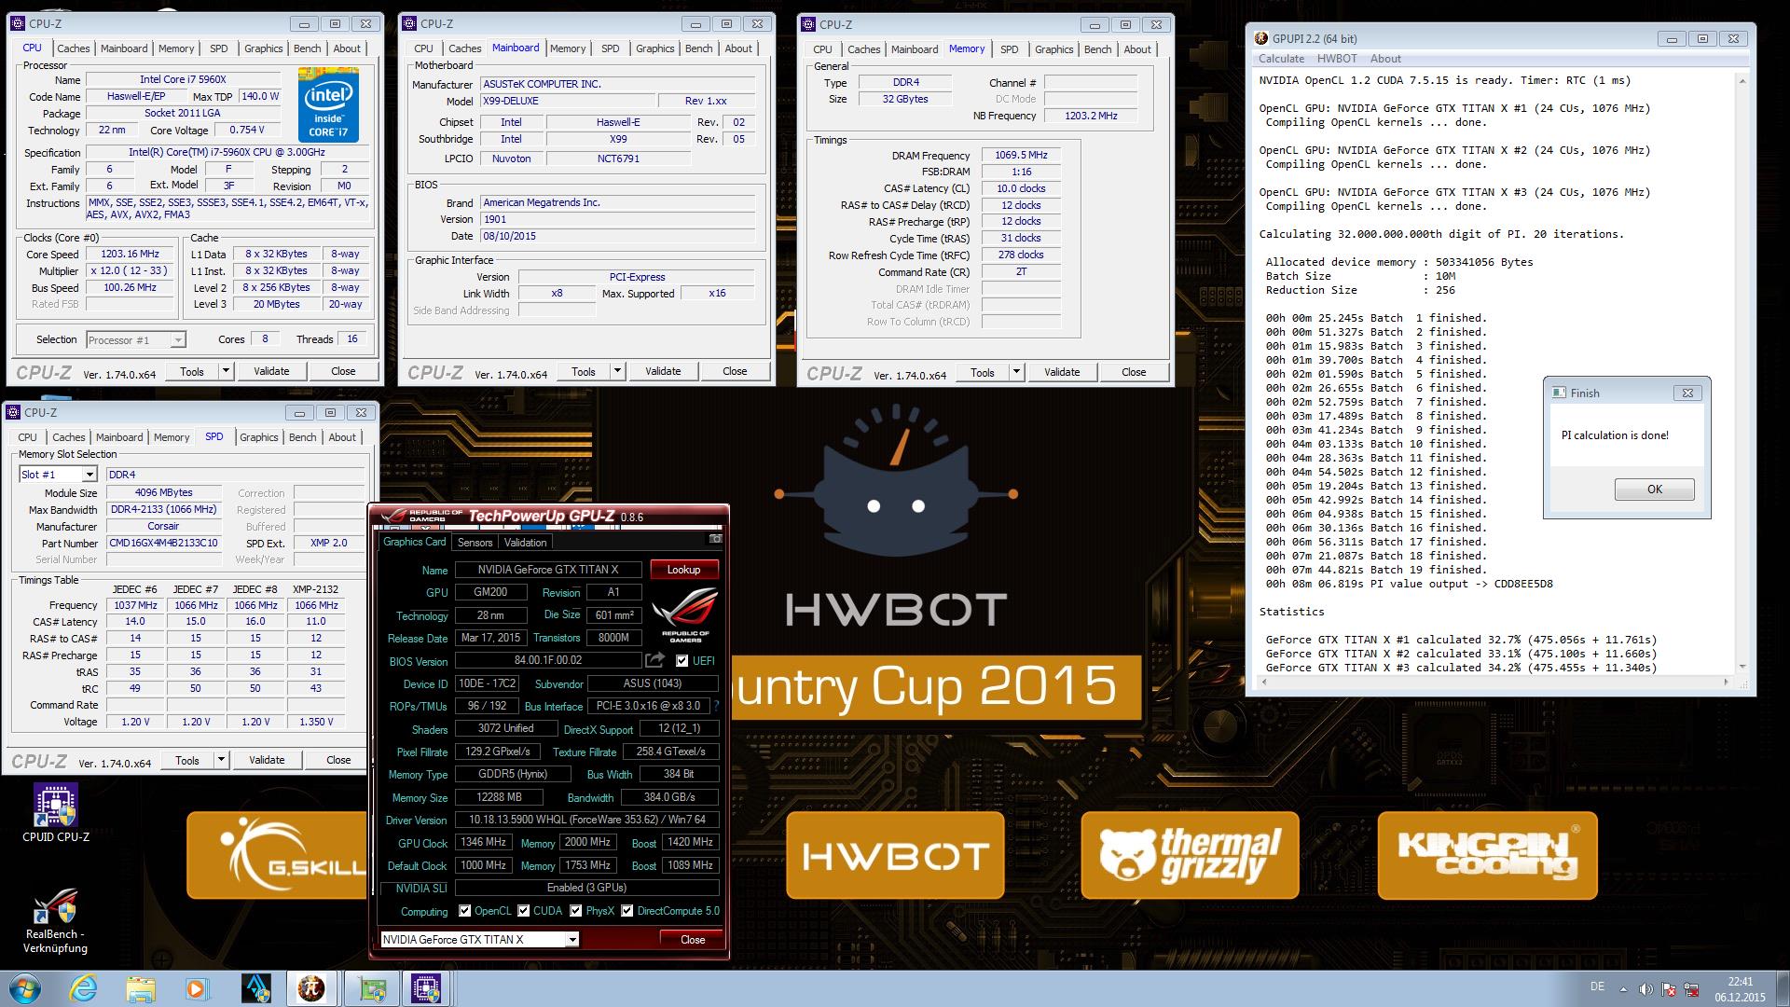This screenshot has height=1007, width=1790.
Task: Open Windows Explorer from the taskbar
Action: (x=140, y=988)
